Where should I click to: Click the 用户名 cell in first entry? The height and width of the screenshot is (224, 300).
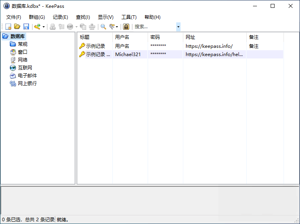click(x=122, y=46)
